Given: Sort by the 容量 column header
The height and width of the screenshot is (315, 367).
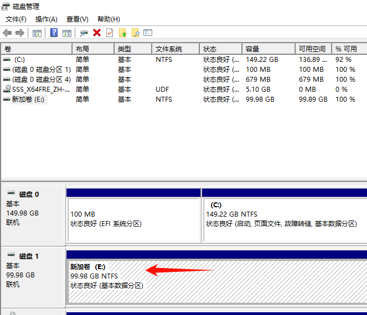Looking at the screenshot, I should click(x=268, y=49).
